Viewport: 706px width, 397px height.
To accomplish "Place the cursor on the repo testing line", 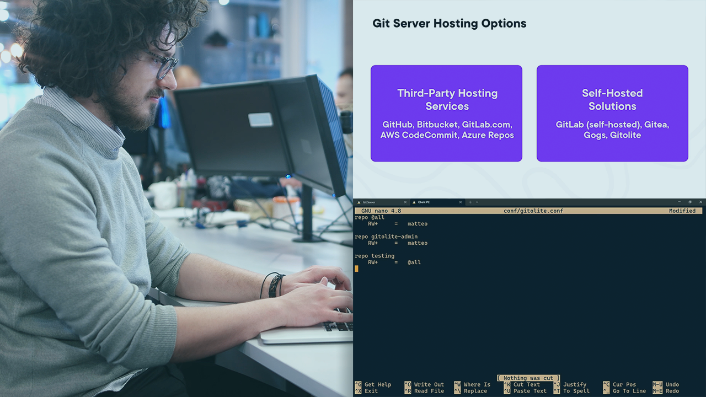I will point(375,255).
